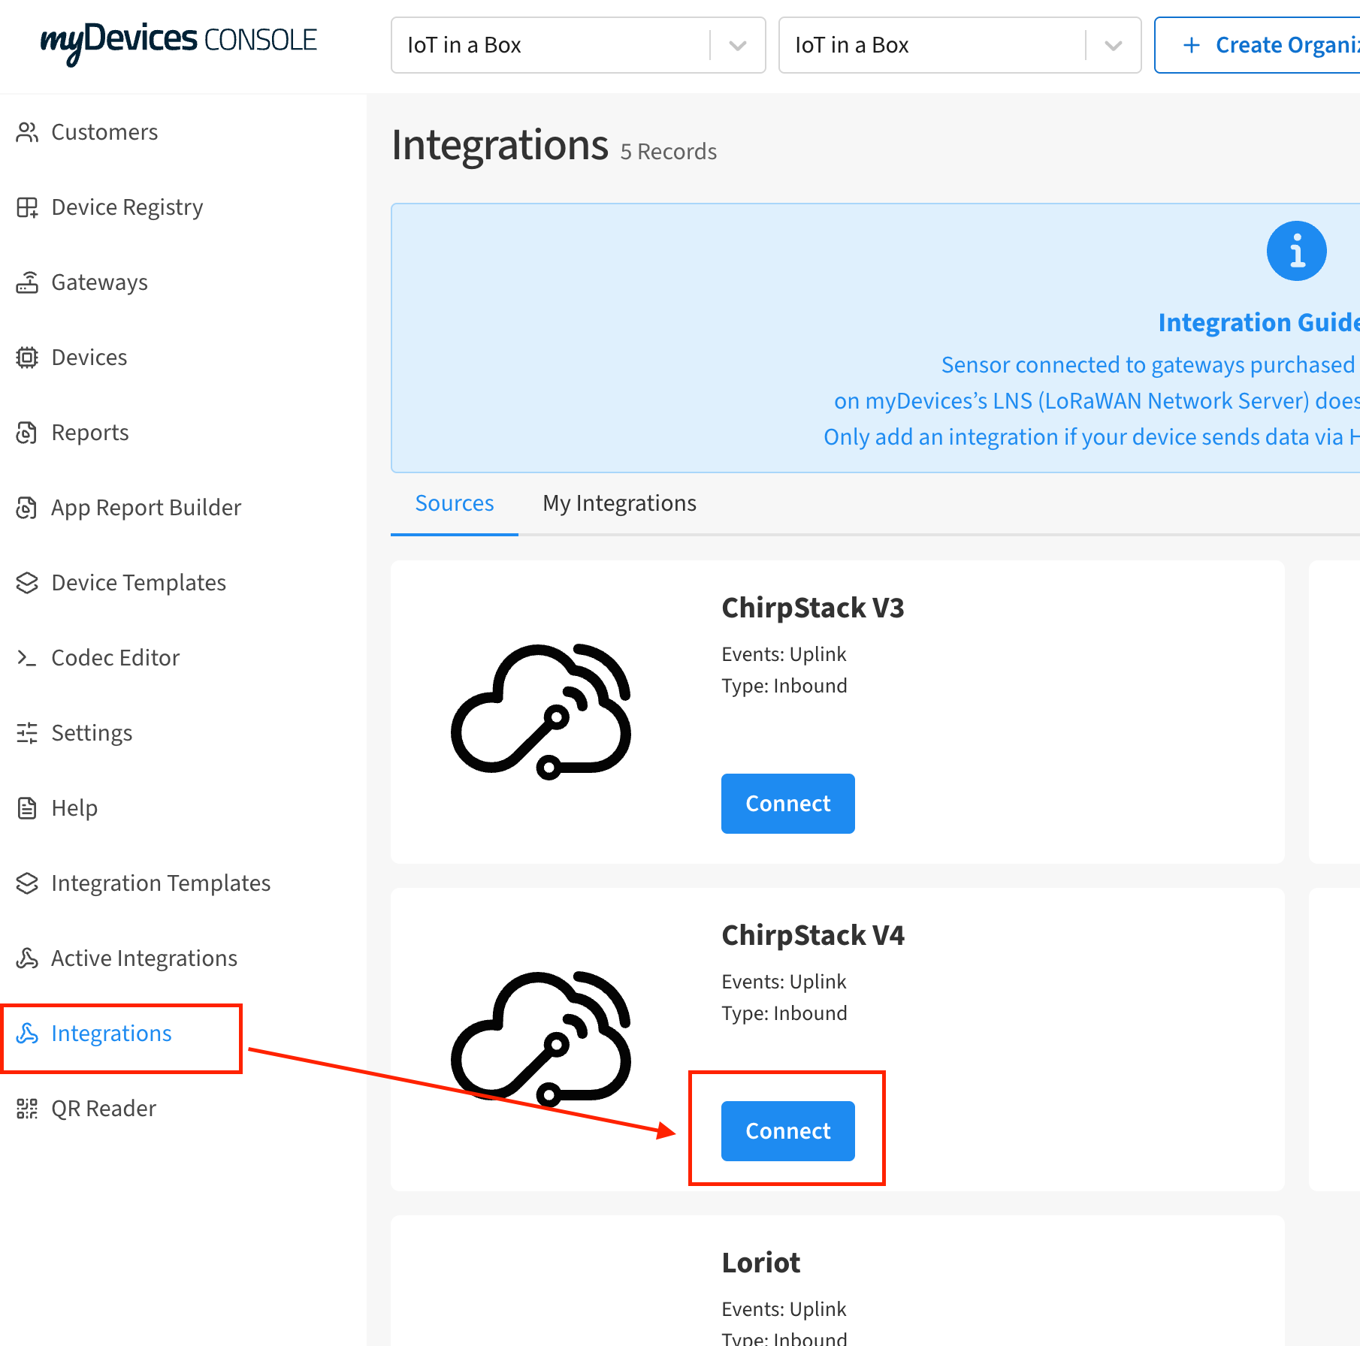Click the plus icon on Create Organization
The image size is (1360, 1346).
coord(1191,45)
